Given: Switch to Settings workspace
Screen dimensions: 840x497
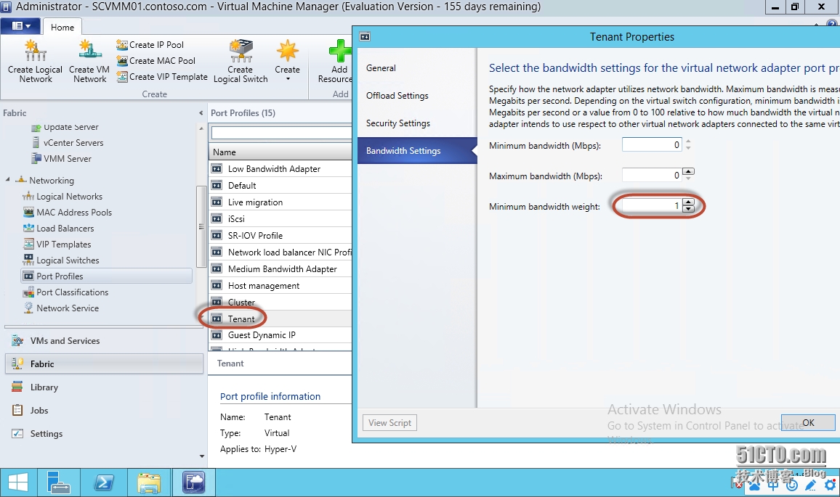Looking at the screenshot, I should (x=104, y=434).
